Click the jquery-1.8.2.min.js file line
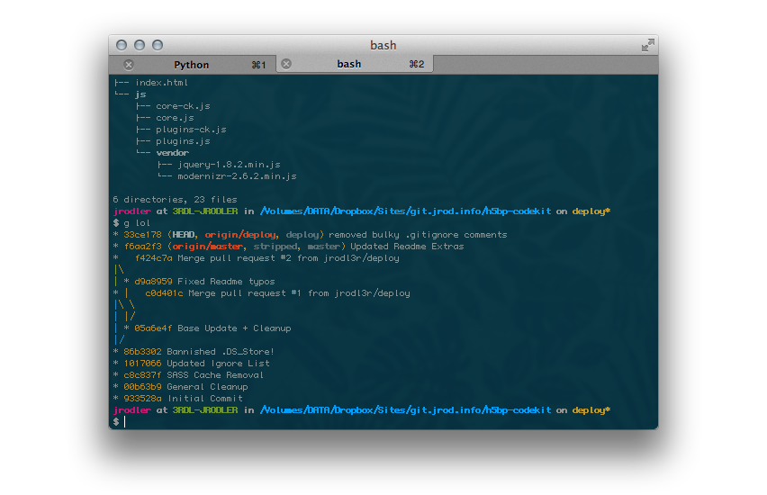The image size is (767, 495). pos(229,165)
